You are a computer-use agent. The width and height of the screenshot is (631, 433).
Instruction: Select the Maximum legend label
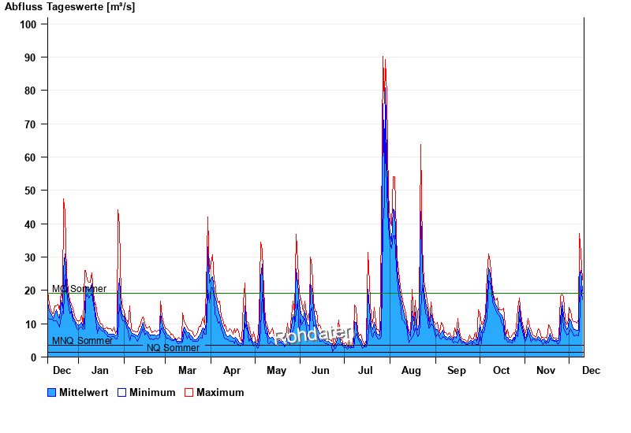(220, 392)
